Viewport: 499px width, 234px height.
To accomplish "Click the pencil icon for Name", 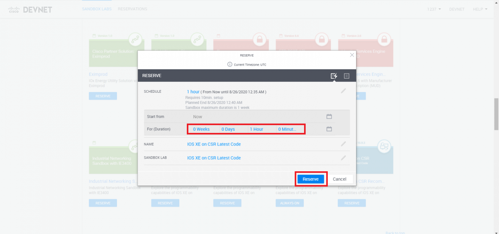I will (343, 144).
